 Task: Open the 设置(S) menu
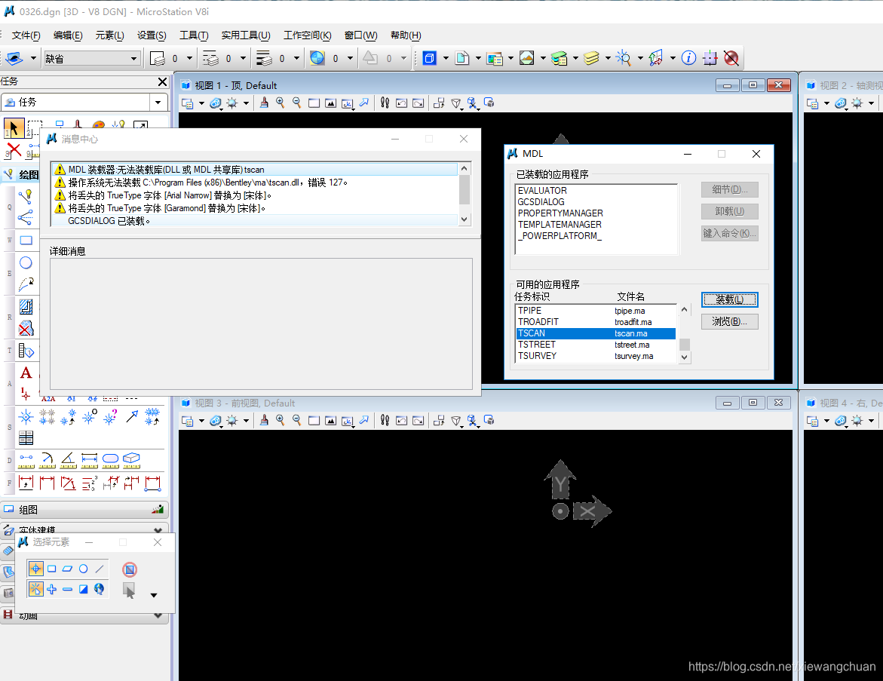click(152, 35)
